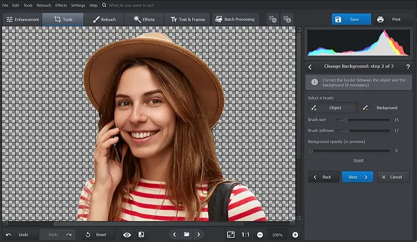Screen dimensions: 417x242
Task: Adjust the Background opacity slider
Action: pyautogui.click(x=349, y=151)
